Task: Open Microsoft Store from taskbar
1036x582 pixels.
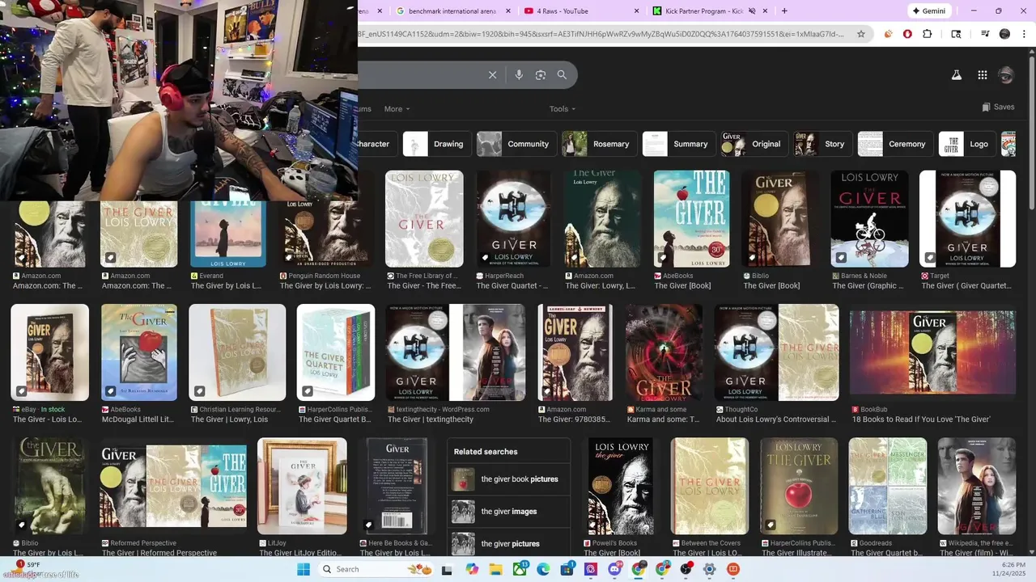Action: pos(567,569)
